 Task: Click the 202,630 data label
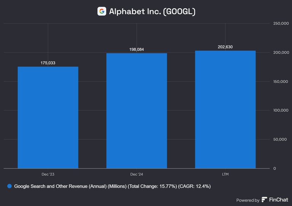[225, 47]
